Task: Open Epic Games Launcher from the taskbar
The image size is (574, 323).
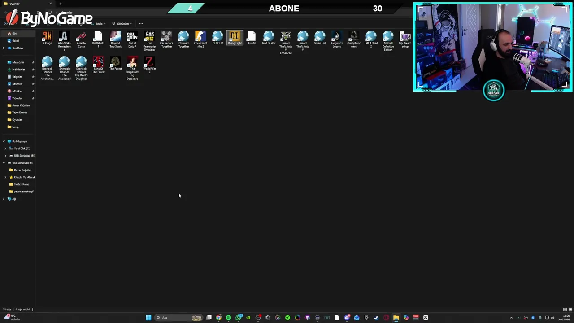Action: click(366, 318)
